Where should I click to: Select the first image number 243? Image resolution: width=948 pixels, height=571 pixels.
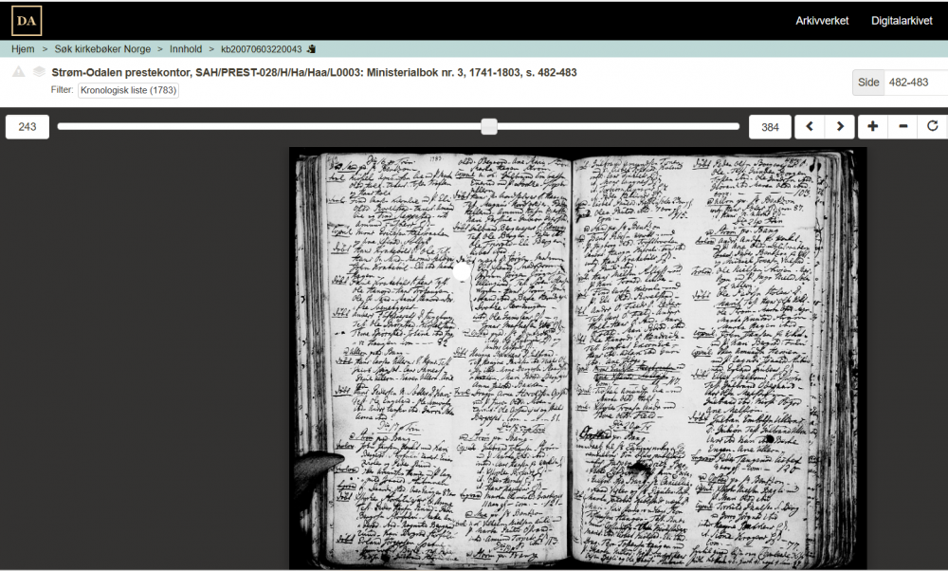27,126
